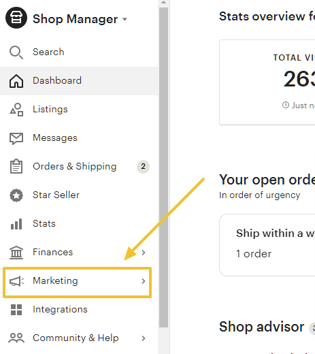315x354 pixels.
Task: Click the Marketing megaphone icon
Action: 16,281
